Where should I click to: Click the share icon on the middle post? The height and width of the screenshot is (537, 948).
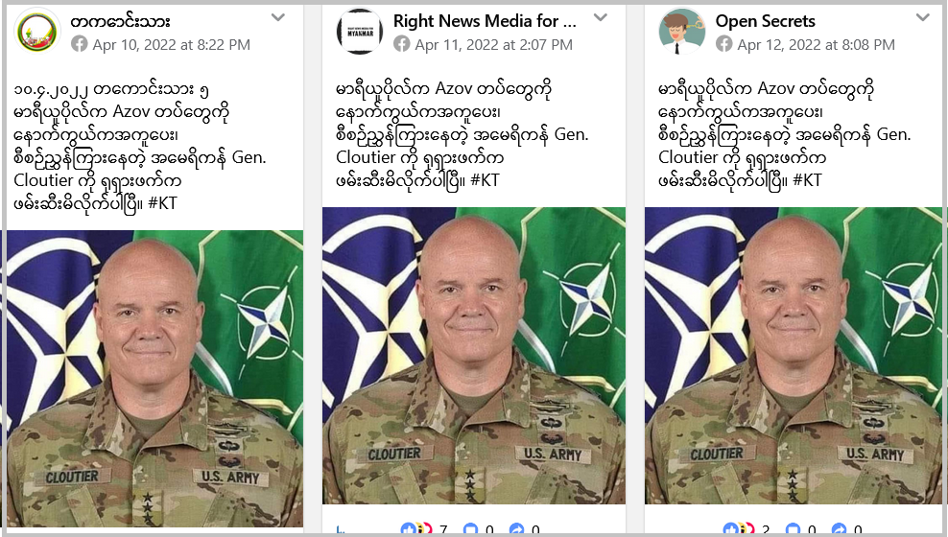(x=517, y=529)
